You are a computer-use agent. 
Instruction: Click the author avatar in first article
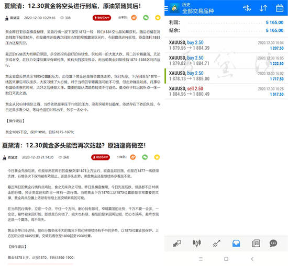click(7, 18)
